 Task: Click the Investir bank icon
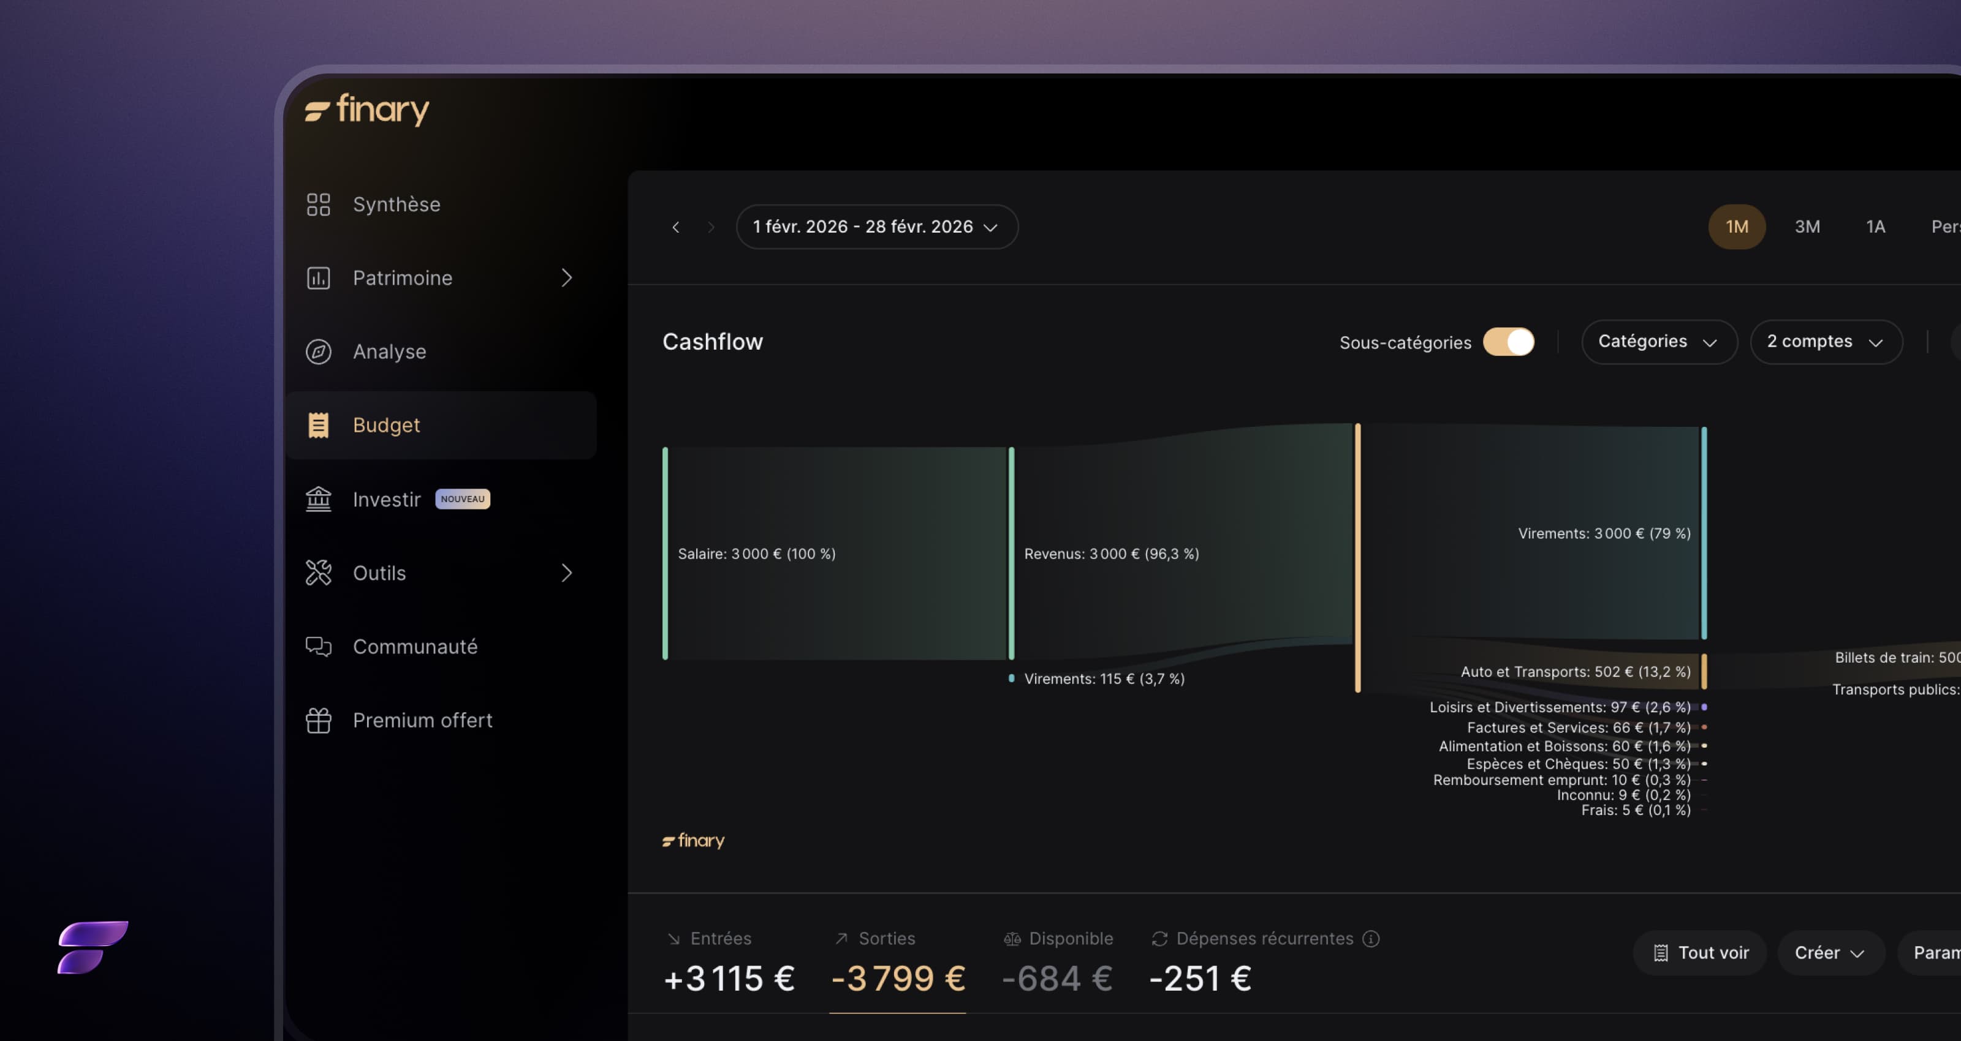click(318, 499)
